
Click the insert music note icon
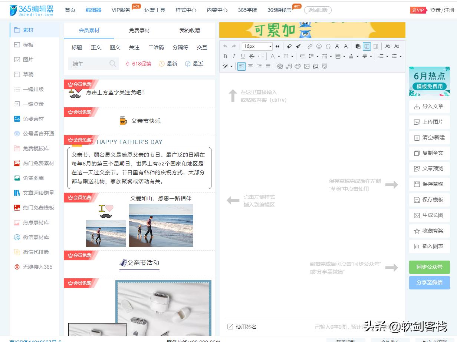(x=289, y=66)
